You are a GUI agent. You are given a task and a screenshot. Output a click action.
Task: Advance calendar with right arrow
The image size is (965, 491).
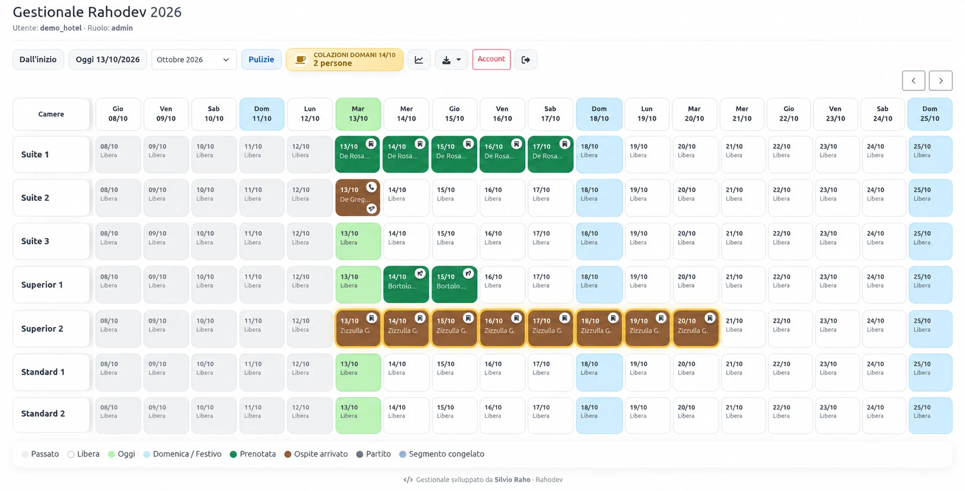941,81
